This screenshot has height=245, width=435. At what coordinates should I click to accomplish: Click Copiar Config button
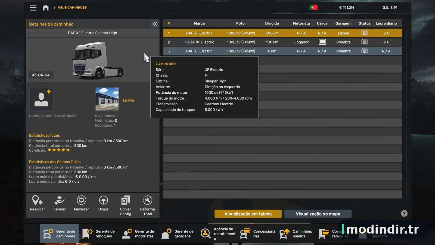[x=125, y=206]
